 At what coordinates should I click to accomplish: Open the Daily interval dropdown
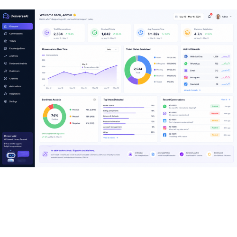pyautogui.click(x=112, y=49)
